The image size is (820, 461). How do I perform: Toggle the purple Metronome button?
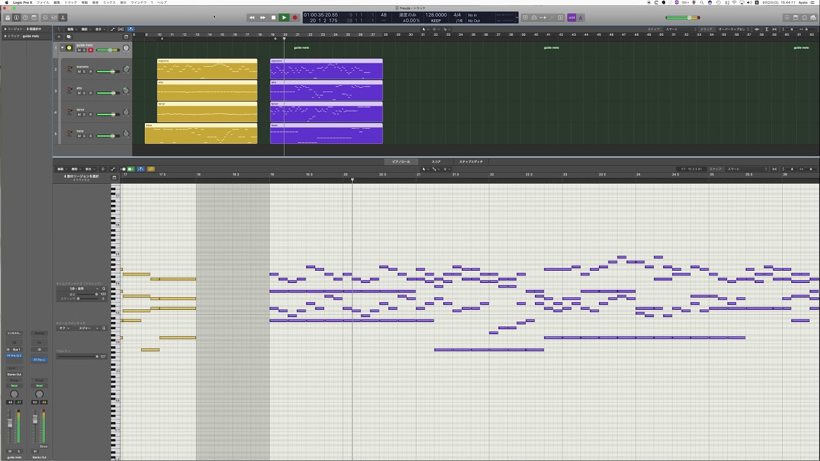tap(580, 17)
